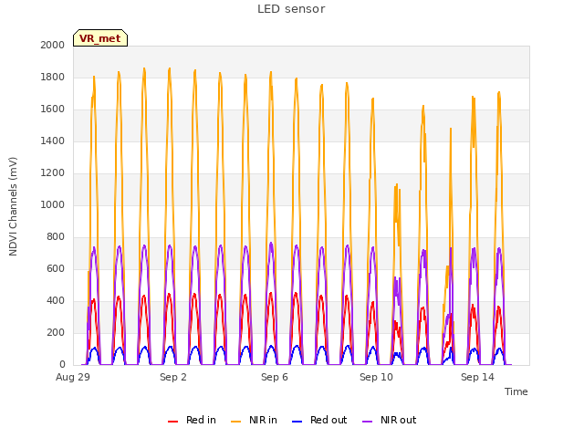This screenshot has height=438, width=584.
Task: Click the Time axis label
Action: [516, 391]
